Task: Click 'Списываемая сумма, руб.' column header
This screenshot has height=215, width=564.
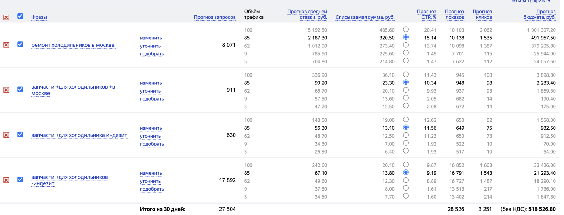Action: tap(365, 17)
